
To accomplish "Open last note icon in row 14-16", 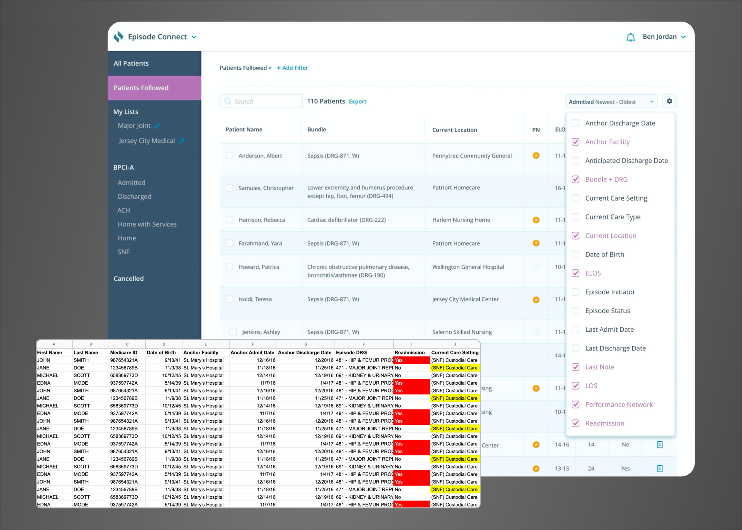I will [x=660, y=445].
